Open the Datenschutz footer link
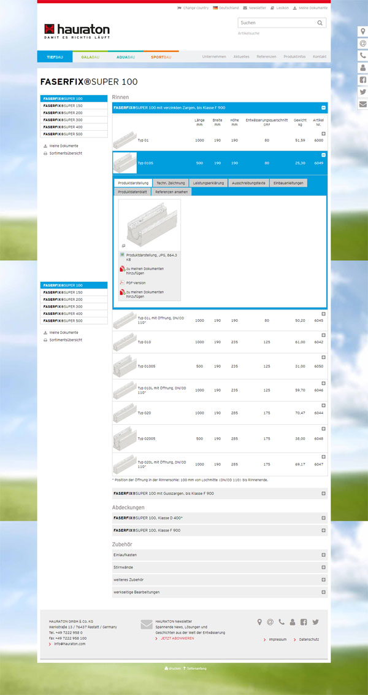 (x=309, y=640)
